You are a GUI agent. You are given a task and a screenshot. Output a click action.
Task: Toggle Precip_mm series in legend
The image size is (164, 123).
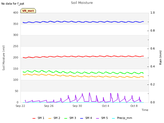(x=122, y=118)
